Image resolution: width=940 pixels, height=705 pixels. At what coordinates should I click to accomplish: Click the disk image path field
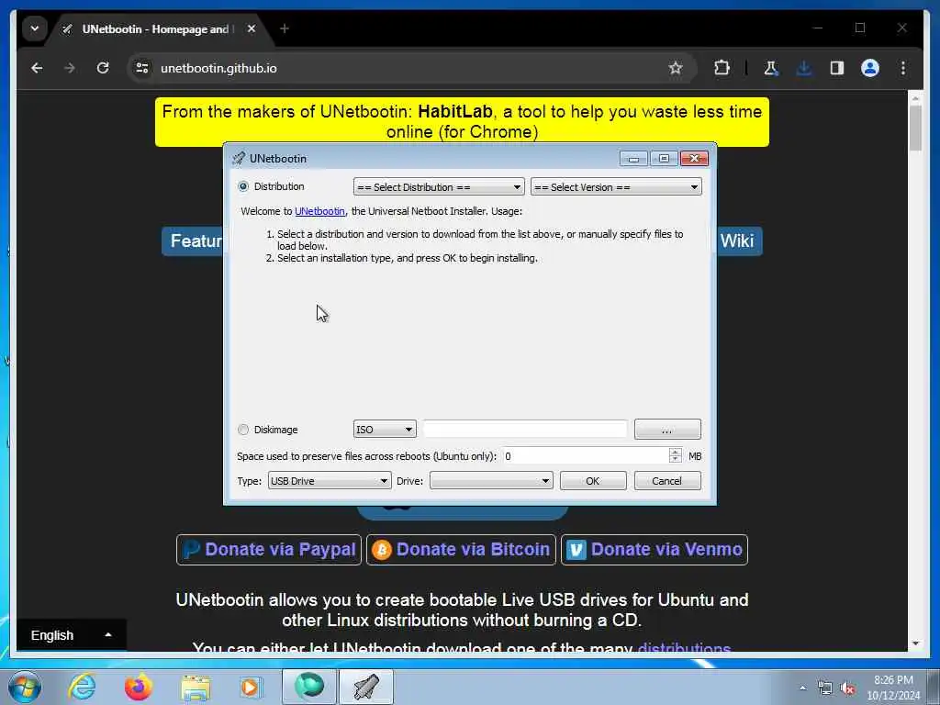click(x=525, y=430)
